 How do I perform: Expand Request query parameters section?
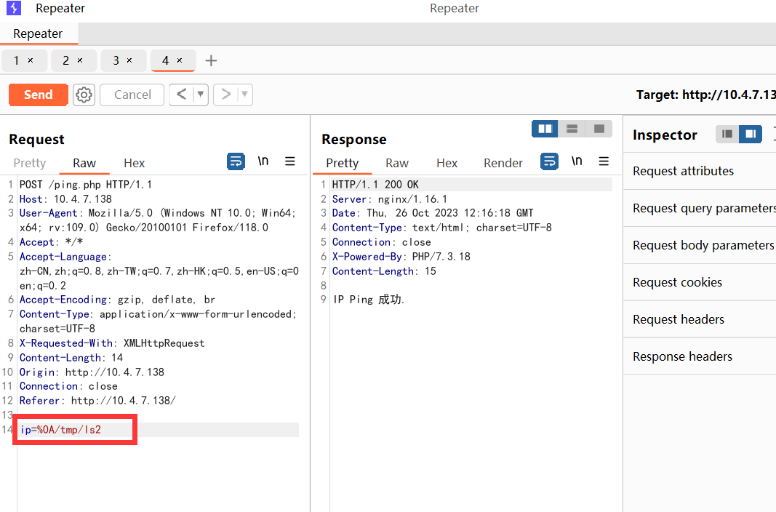coord(700,208)
